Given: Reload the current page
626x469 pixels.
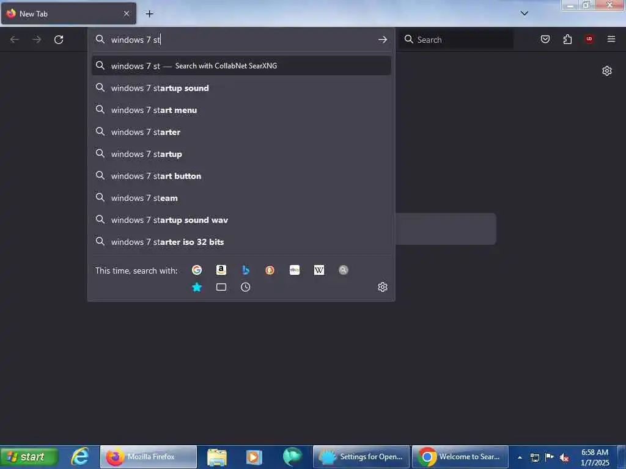Looking at the screenshot, I should [x=59, y=40].
